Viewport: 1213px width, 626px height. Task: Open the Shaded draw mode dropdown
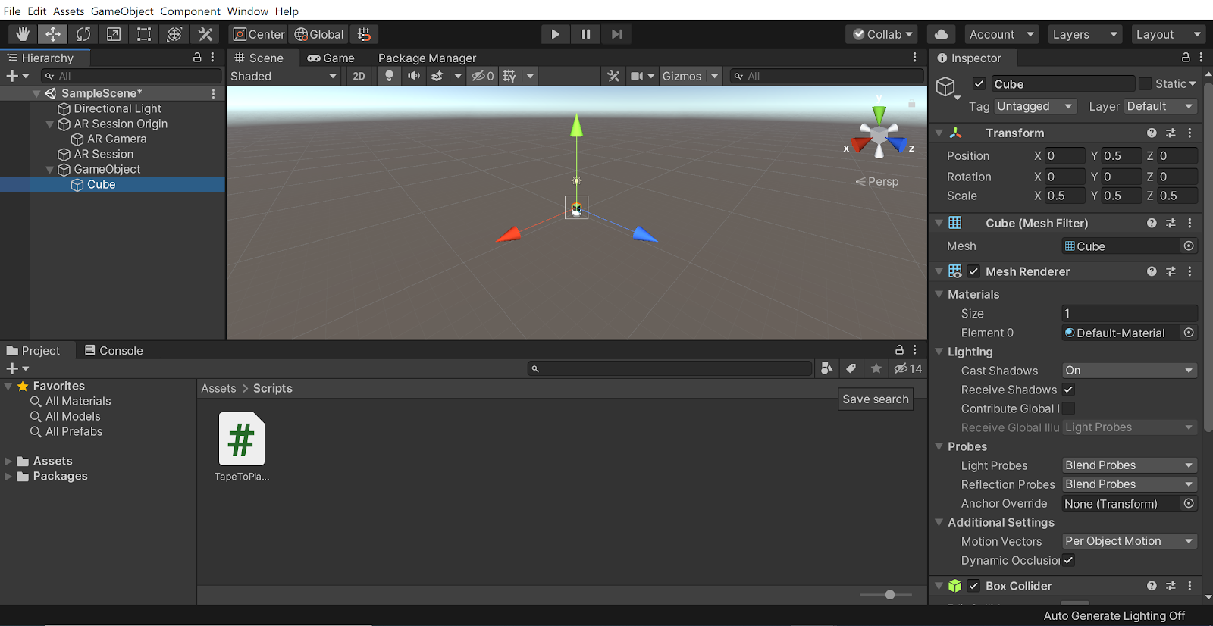tap(284, 76)
